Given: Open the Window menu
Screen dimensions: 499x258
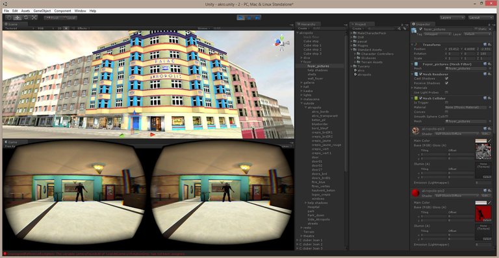Looking at the screenshot, I should coord(80,11).
